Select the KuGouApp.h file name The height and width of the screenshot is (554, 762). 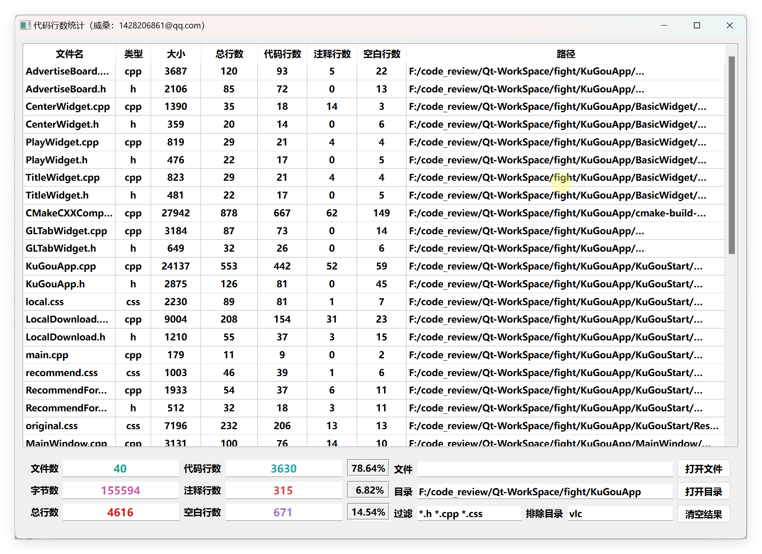55,284
